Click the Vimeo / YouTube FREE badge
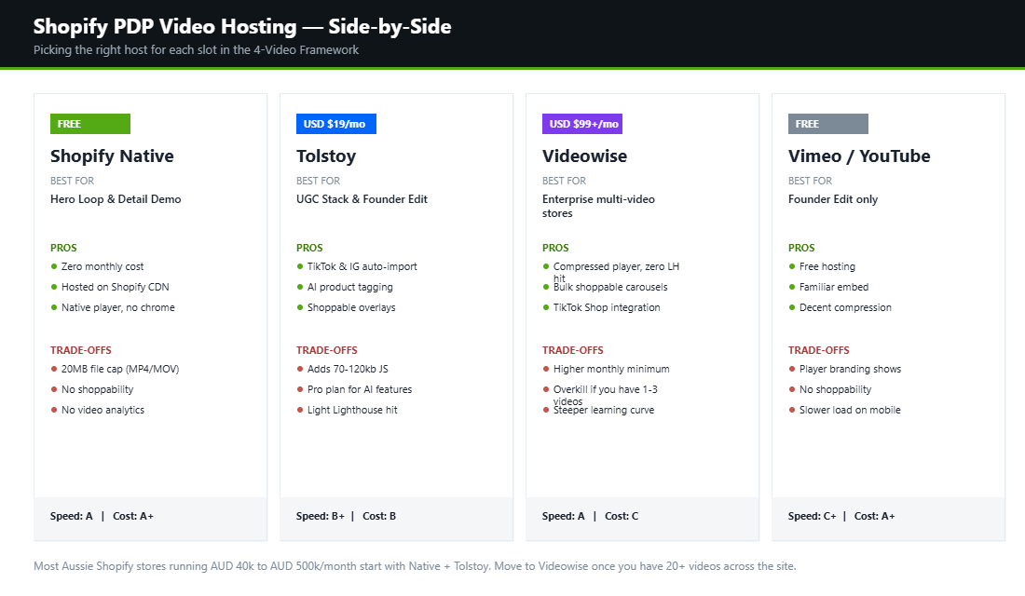 pyautogui.click(x=828, y=124)
